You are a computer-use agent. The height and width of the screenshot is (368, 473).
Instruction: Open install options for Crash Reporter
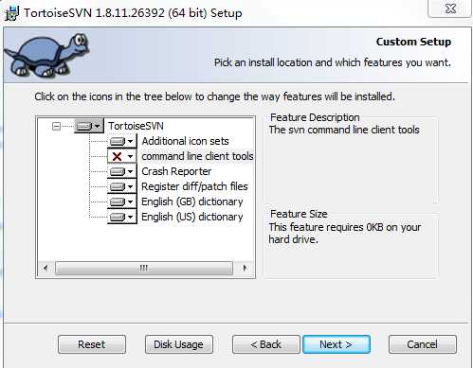click(x=122, y=171)
